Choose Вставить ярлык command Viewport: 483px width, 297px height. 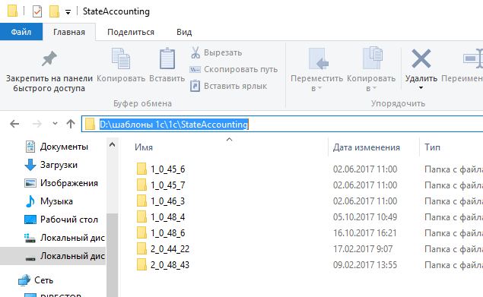[228, 86]
